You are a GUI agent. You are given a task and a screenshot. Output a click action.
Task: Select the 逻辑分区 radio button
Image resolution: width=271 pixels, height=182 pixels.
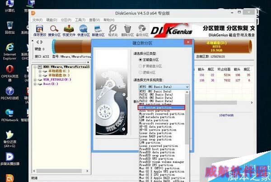pyautogui.click(x=140, y=72)
